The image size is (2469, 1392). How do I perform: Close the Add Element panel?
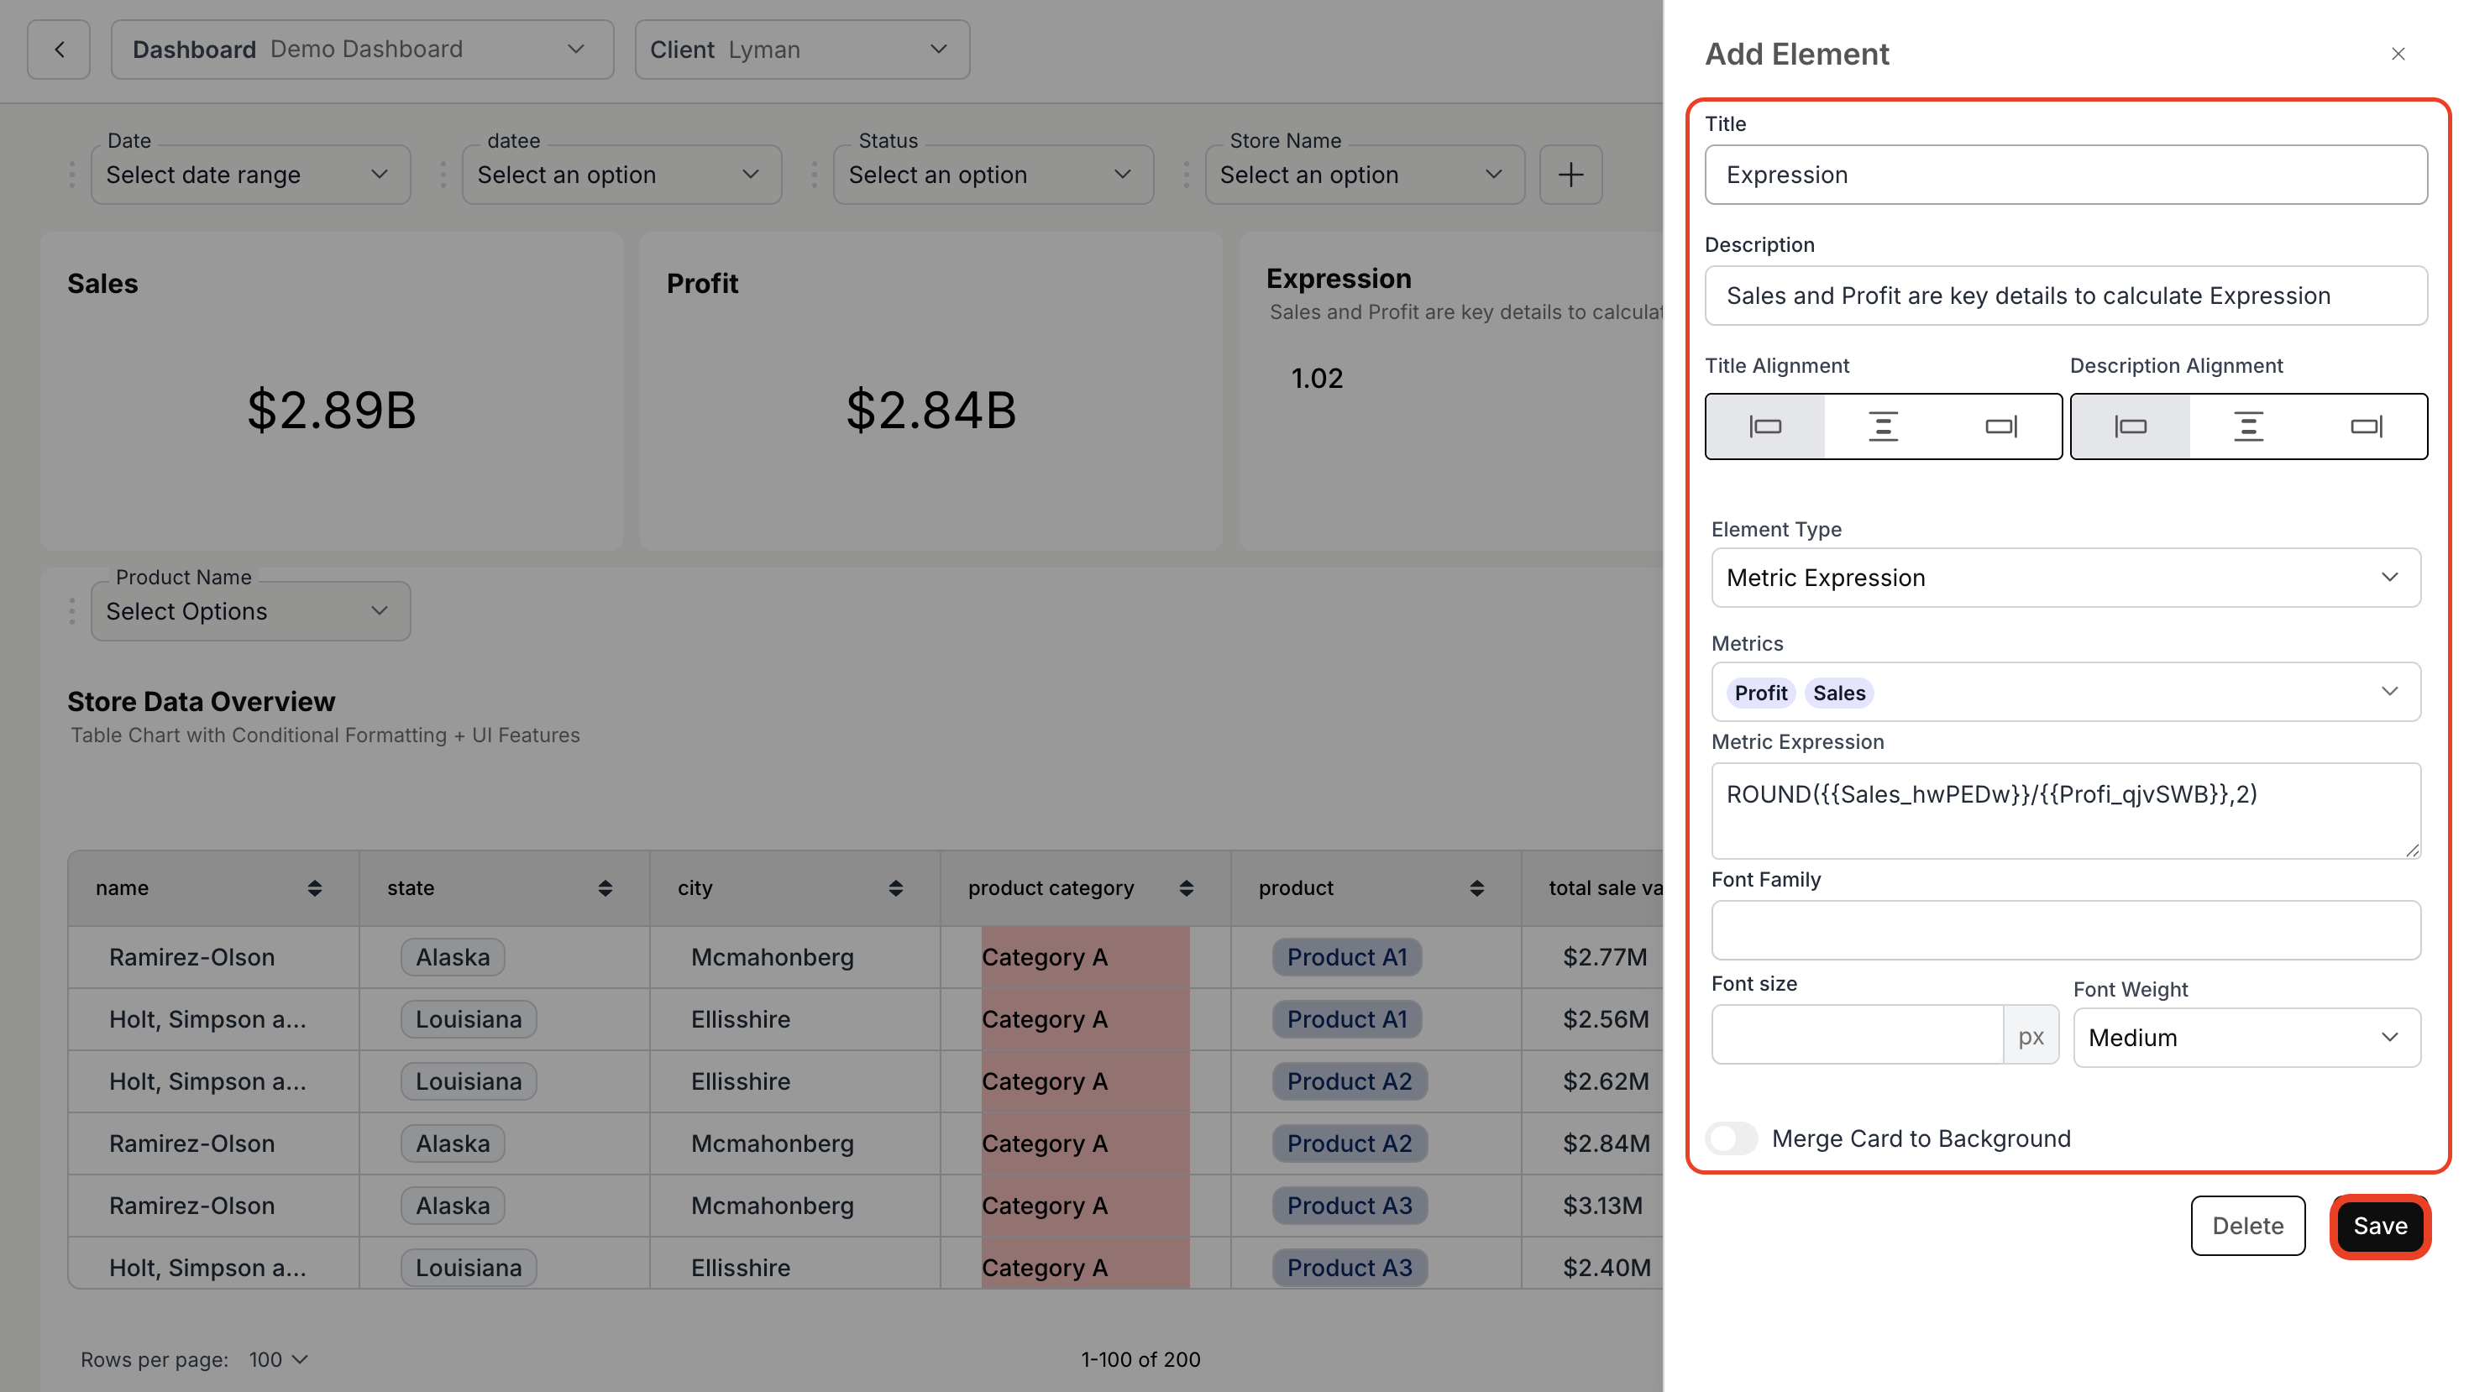2398,54
